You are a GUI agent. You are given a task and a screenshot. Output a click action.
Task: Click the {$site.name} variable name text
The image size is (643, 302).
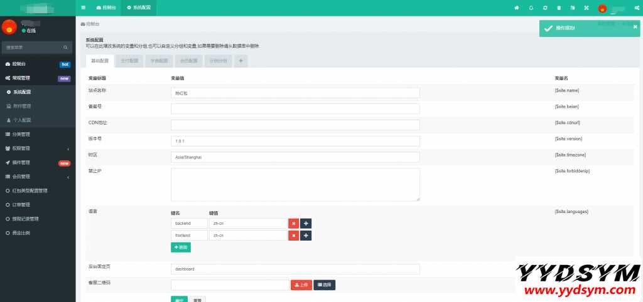[567, 90]
